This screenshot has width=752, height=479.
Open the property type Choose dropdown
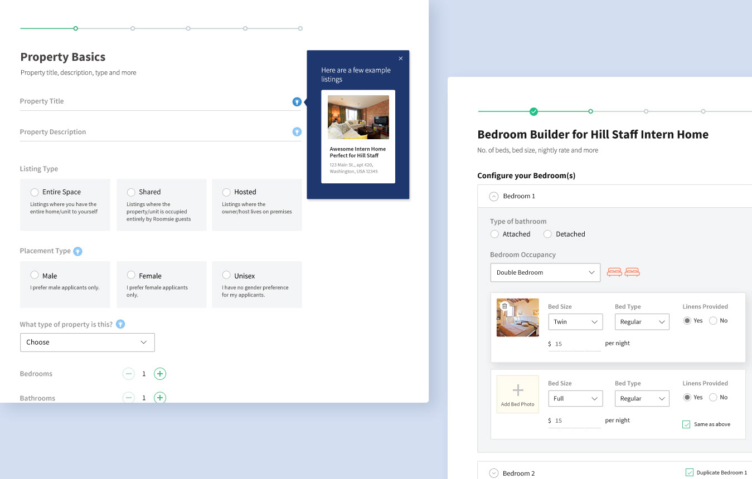point(88,342)
